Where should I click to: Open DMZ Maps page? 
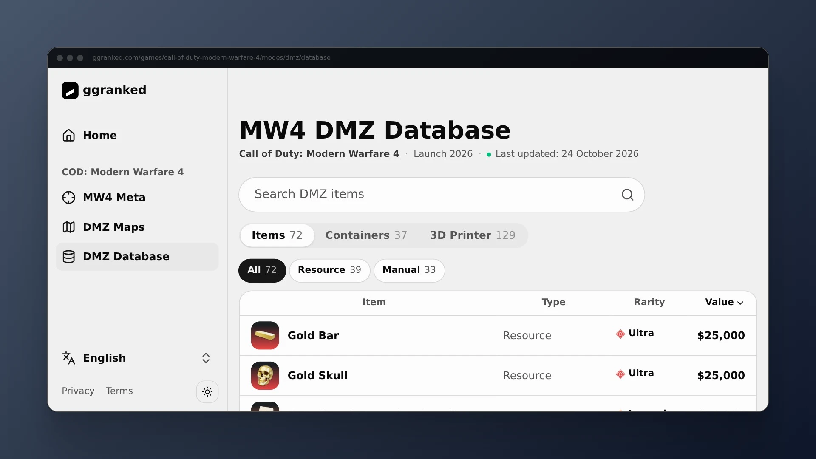click(137, 227)
